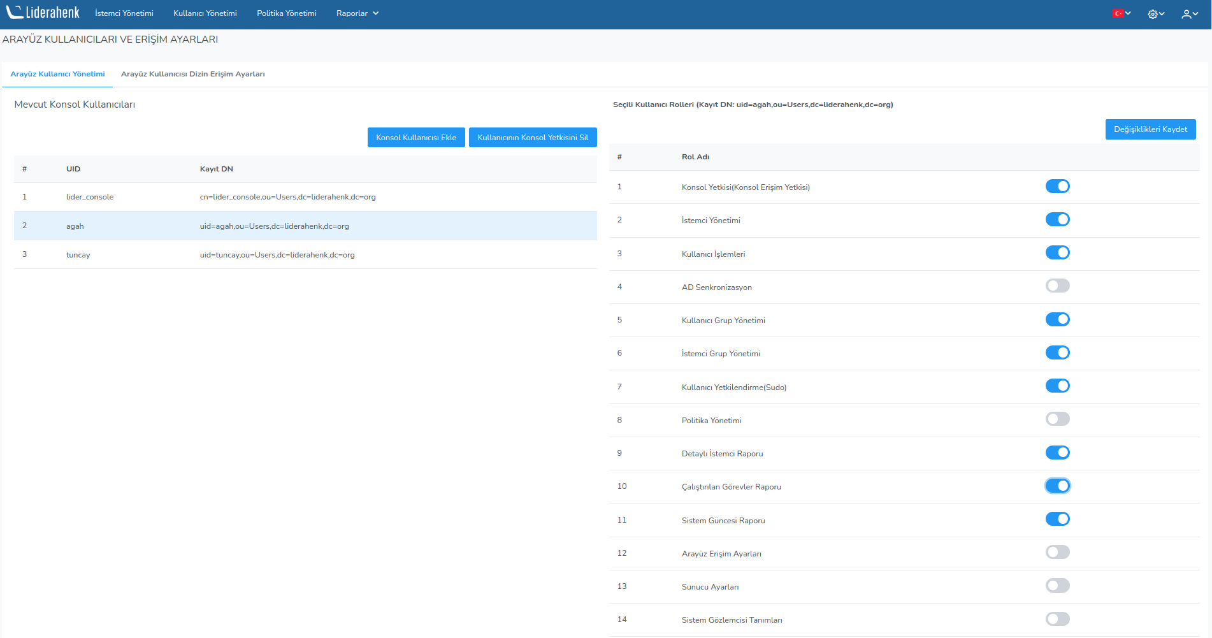Click the Liderahenk logo

click(43, 13)
